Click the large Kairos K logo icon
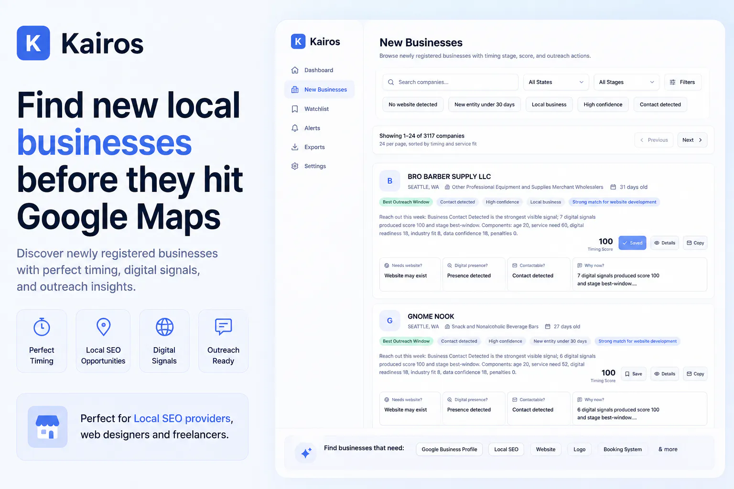 click(x=33, y=43)
